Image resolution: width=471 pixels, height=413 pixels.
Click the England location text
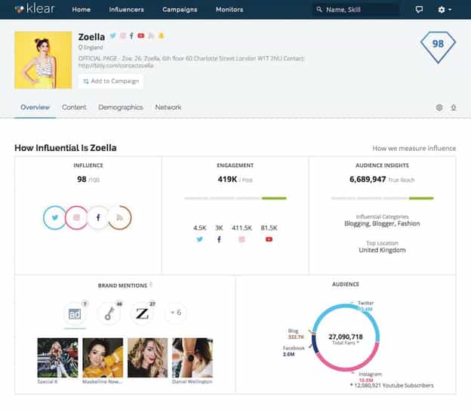[93, 48]
